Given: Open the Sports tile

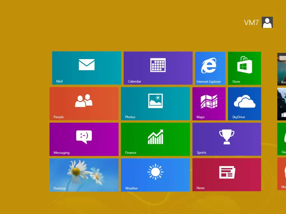Looking at the screenshot, I should 227,139.
